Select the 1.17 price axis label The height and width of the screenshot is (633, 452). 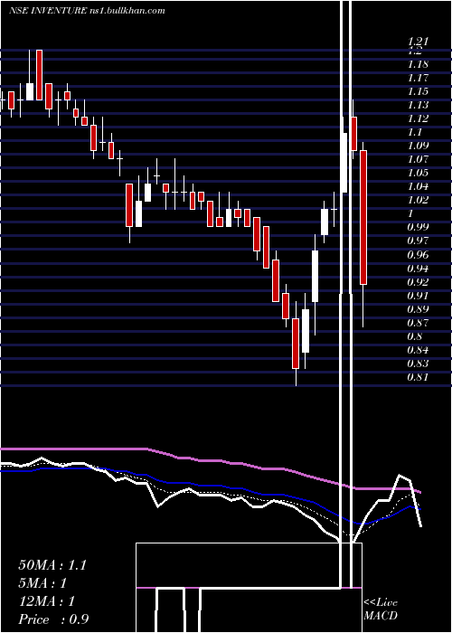click(418, 78)
